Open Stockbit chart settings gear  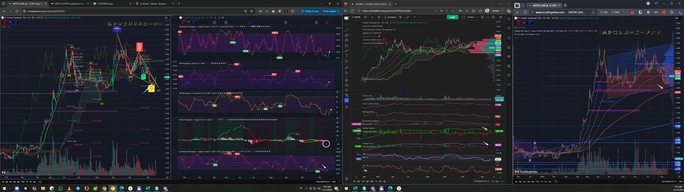(x=483, y=17)
